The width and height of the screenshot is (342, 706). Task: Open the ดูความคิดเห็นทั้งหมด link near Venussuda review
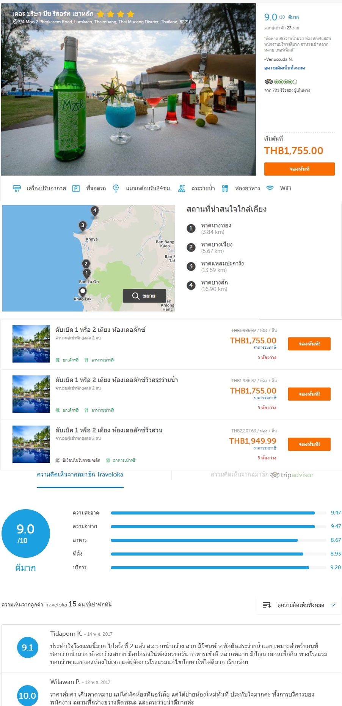pos(284,68)
